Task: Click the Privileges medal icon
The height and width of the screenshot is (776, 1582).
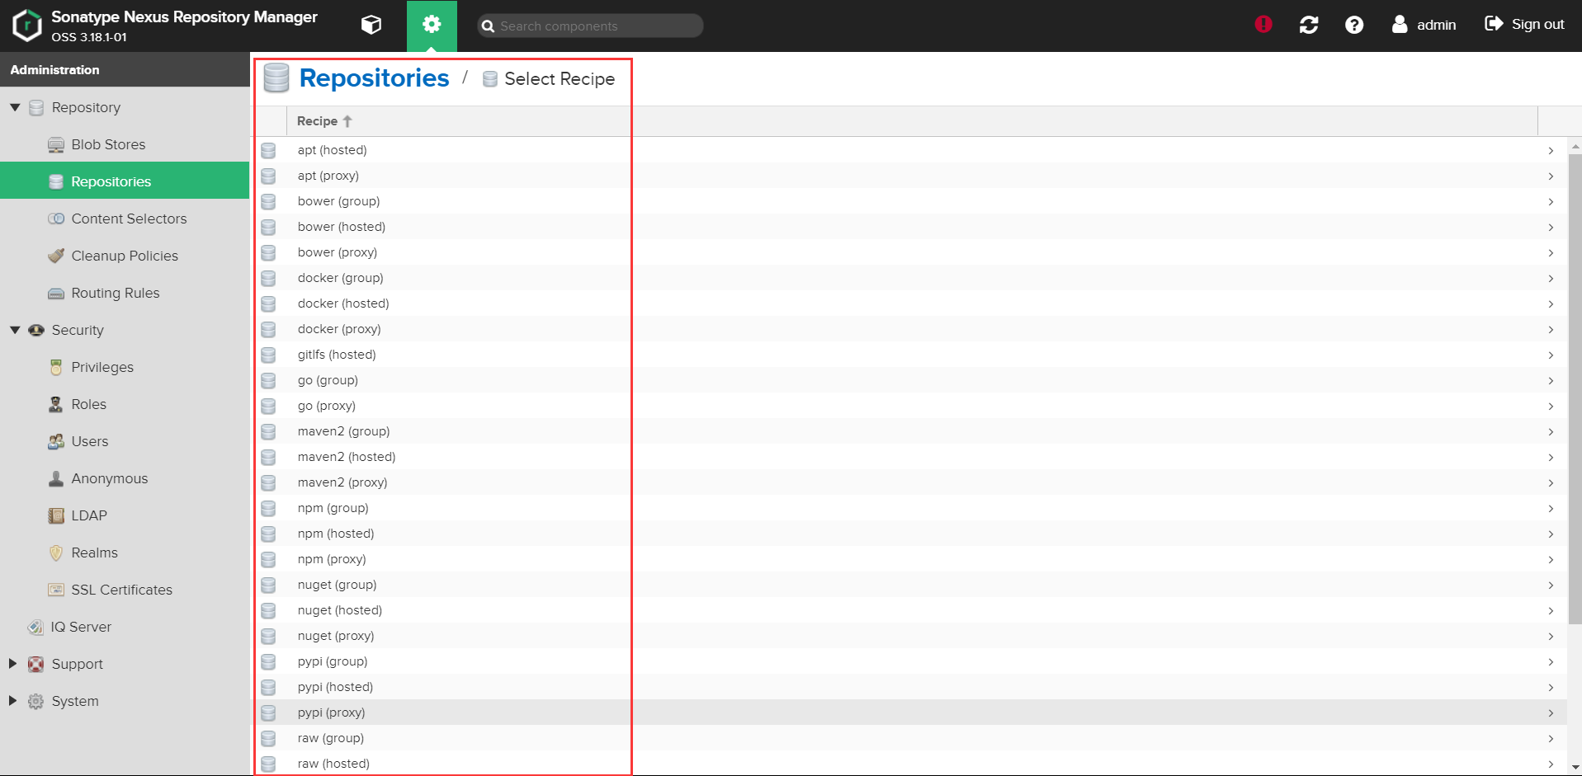Action: 56,367
